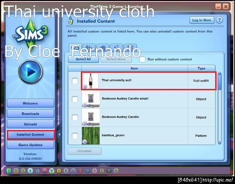
Task: Sort by the Type column header
Action: tap(201, 68)
